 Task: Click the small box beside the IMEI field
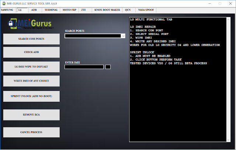tap(108, 67)
